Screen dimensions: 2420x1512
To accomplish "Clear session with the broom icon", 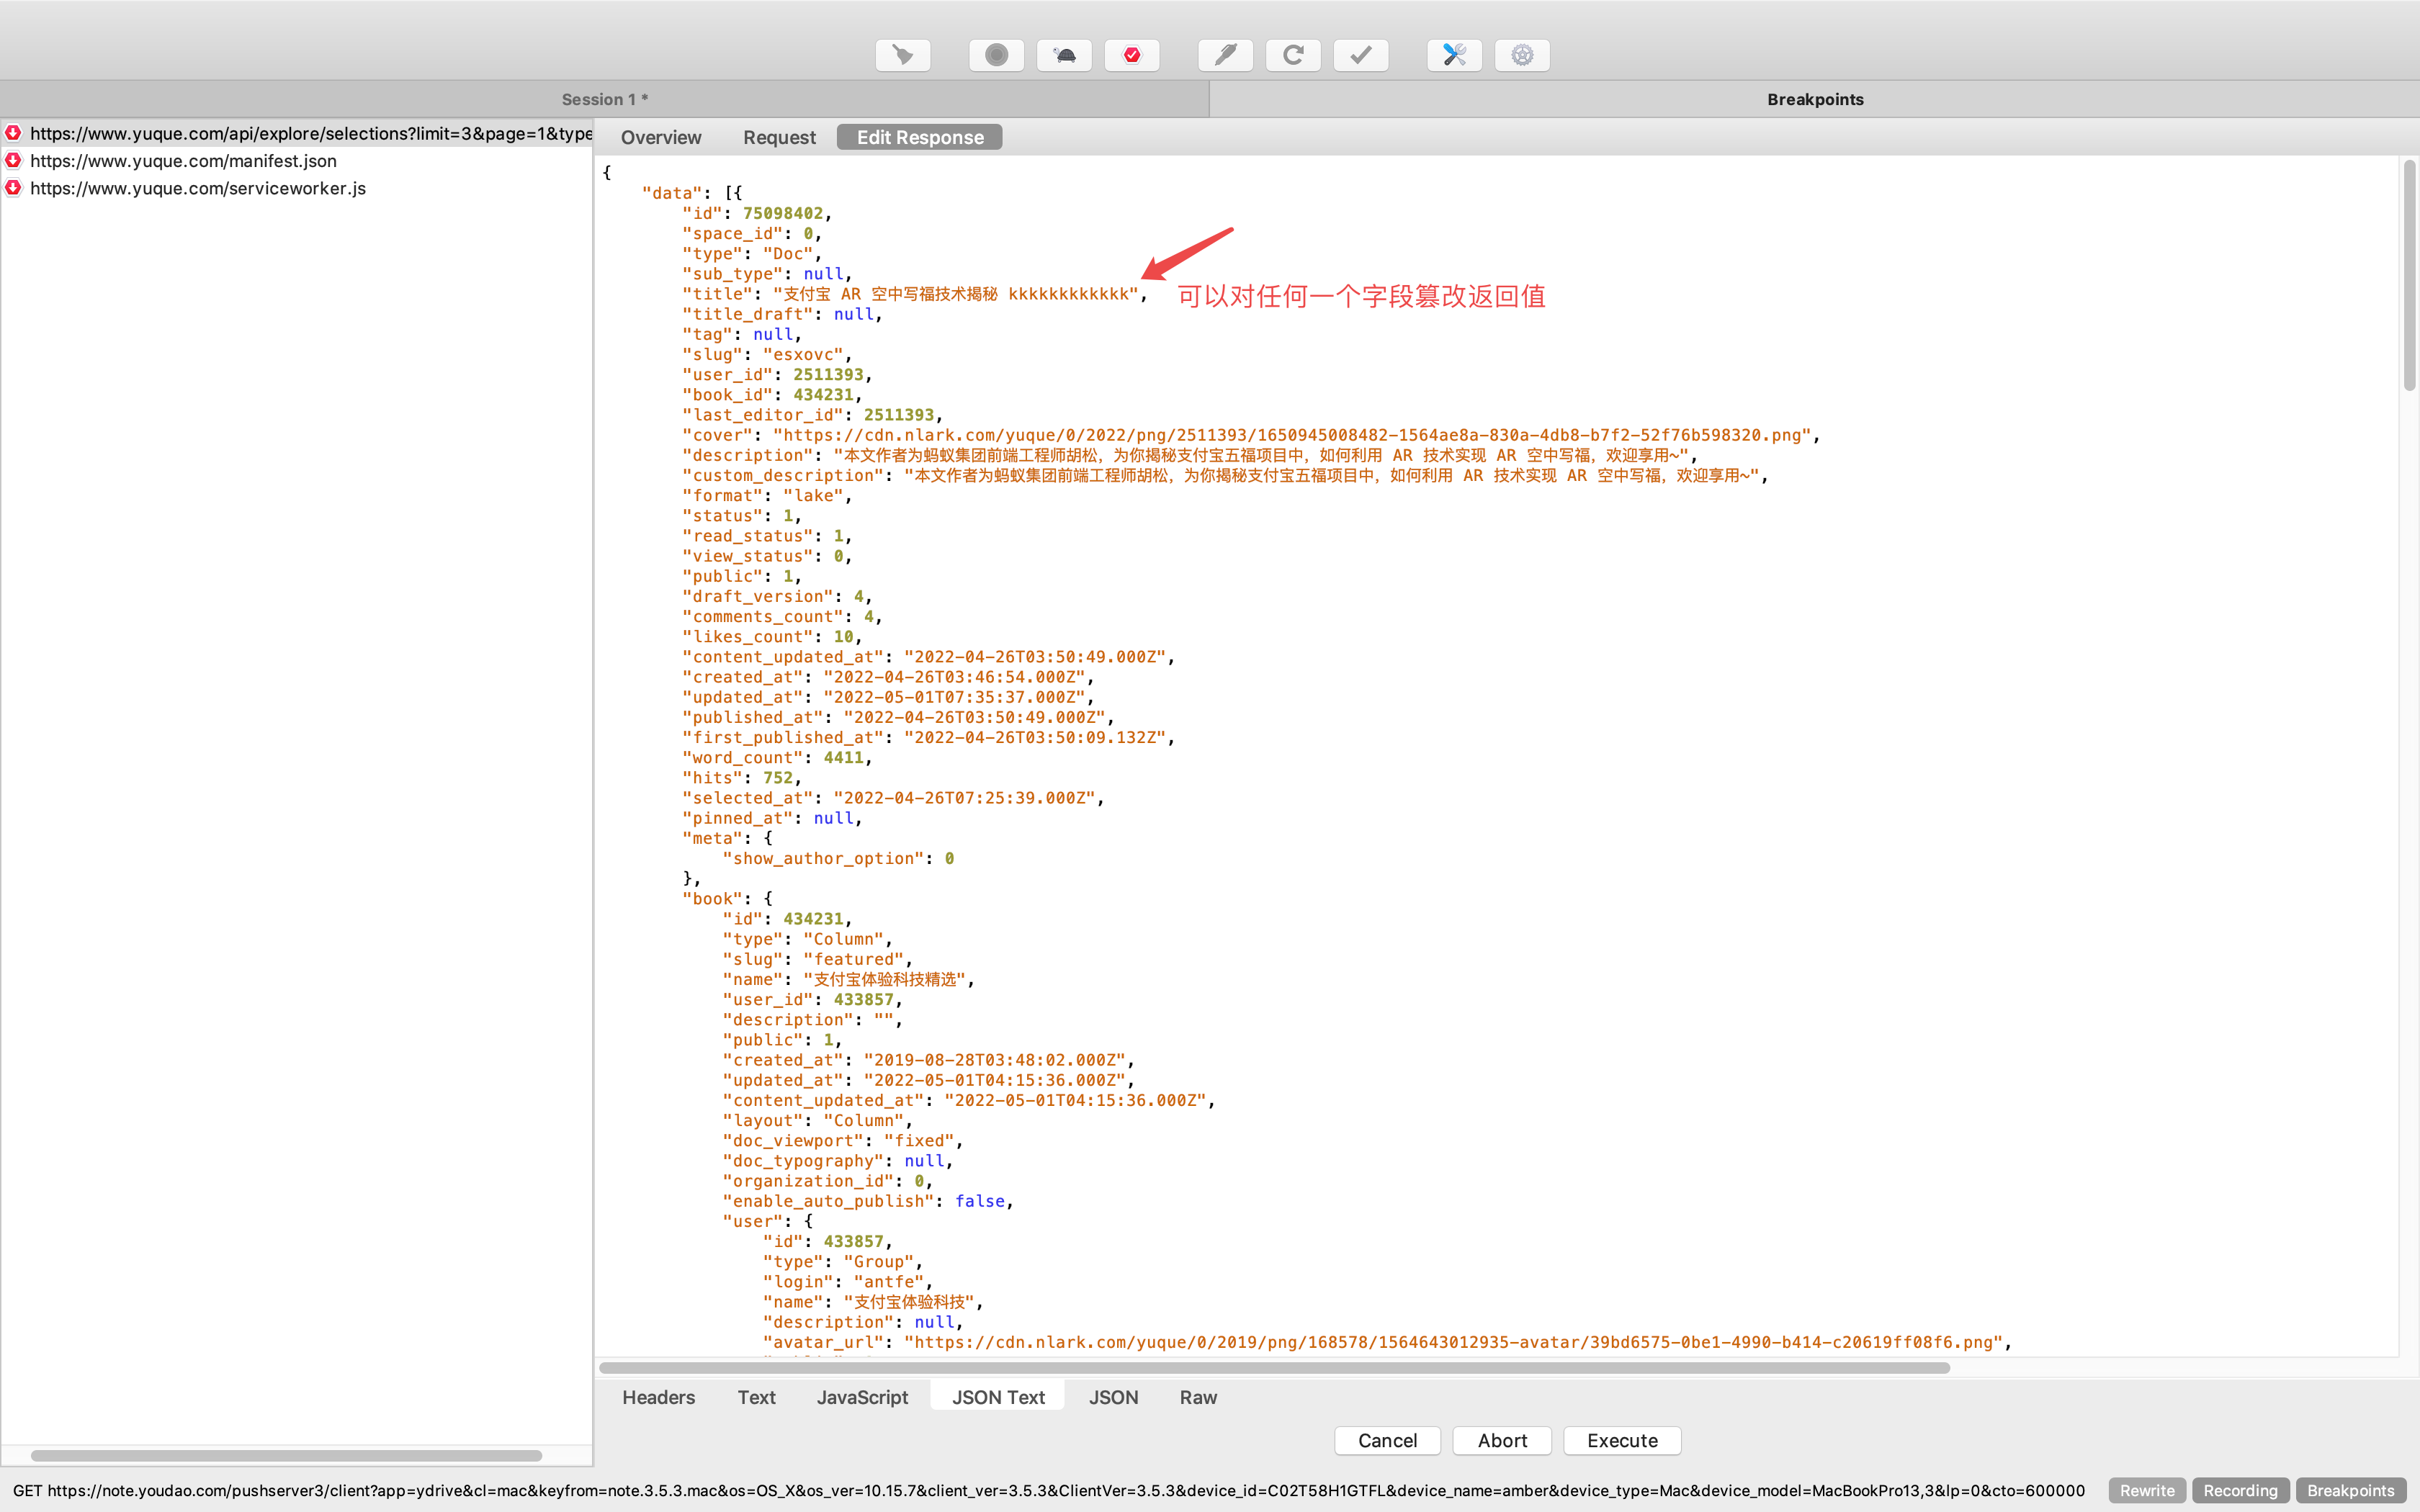I will 902,55.
